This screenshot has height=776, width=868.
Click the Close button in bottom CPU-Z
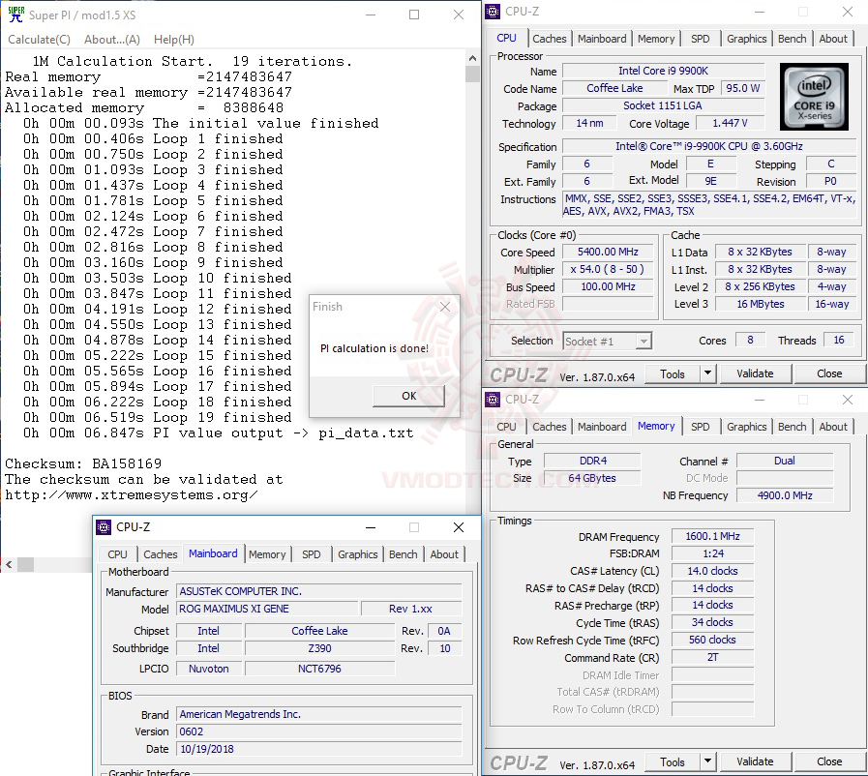tap(827, 761)
